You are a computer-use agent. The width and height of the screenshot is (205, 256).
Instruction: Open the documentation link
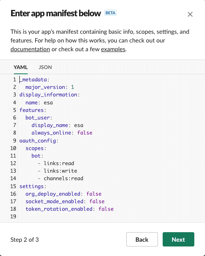point(30,49)
